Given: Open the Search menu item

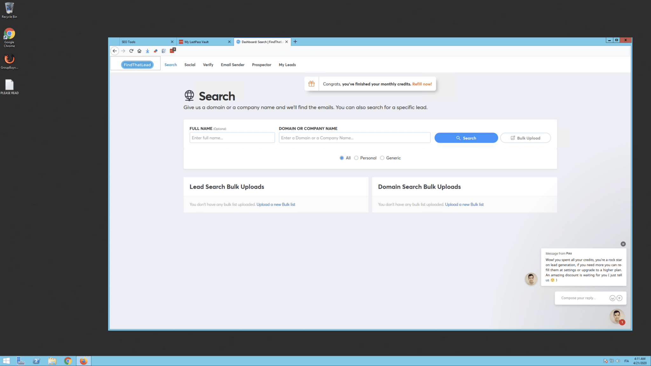Looking at the screenshot, I should point(171,65).
